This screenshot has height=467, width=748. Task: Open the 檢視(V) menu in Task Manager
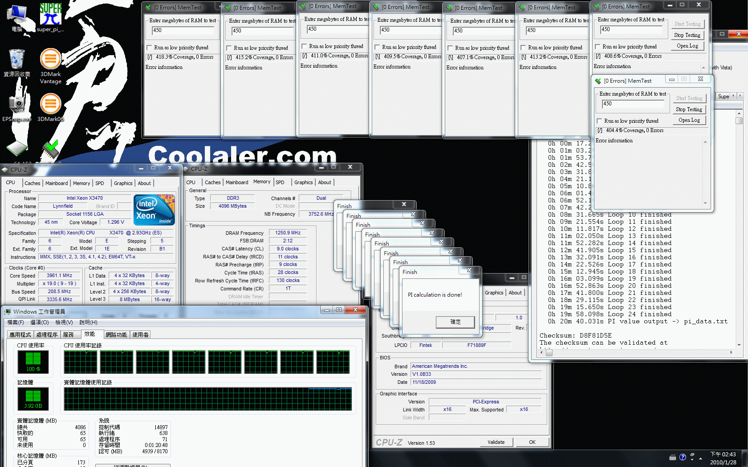[64, 322]
